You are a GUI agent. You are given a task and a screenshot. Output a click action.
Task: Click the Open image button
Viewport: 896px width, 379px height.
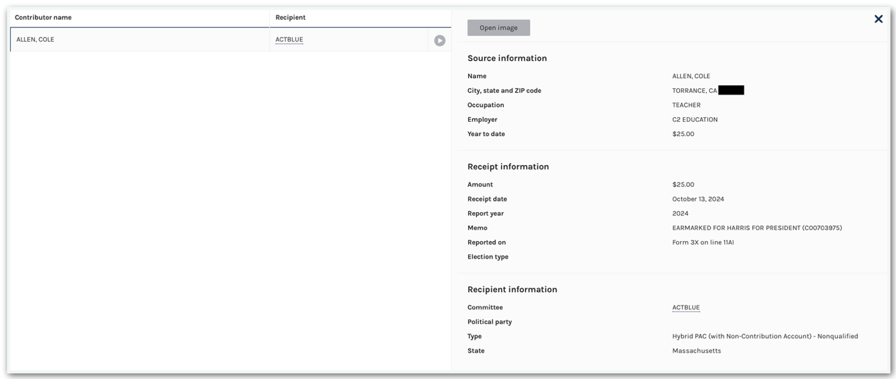[498, 28]
